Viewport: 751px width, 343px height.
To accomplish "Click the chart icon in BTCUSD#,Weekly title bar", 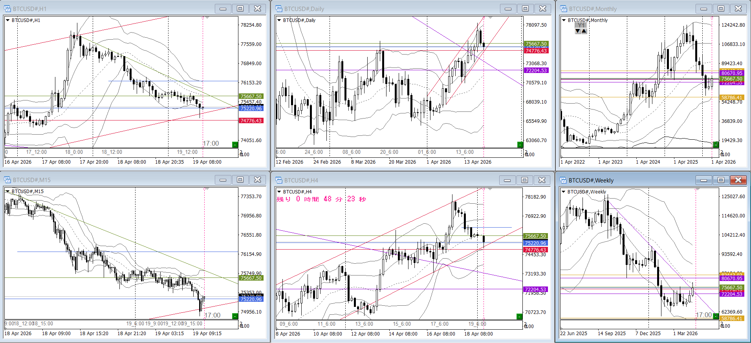I will 564,180.
